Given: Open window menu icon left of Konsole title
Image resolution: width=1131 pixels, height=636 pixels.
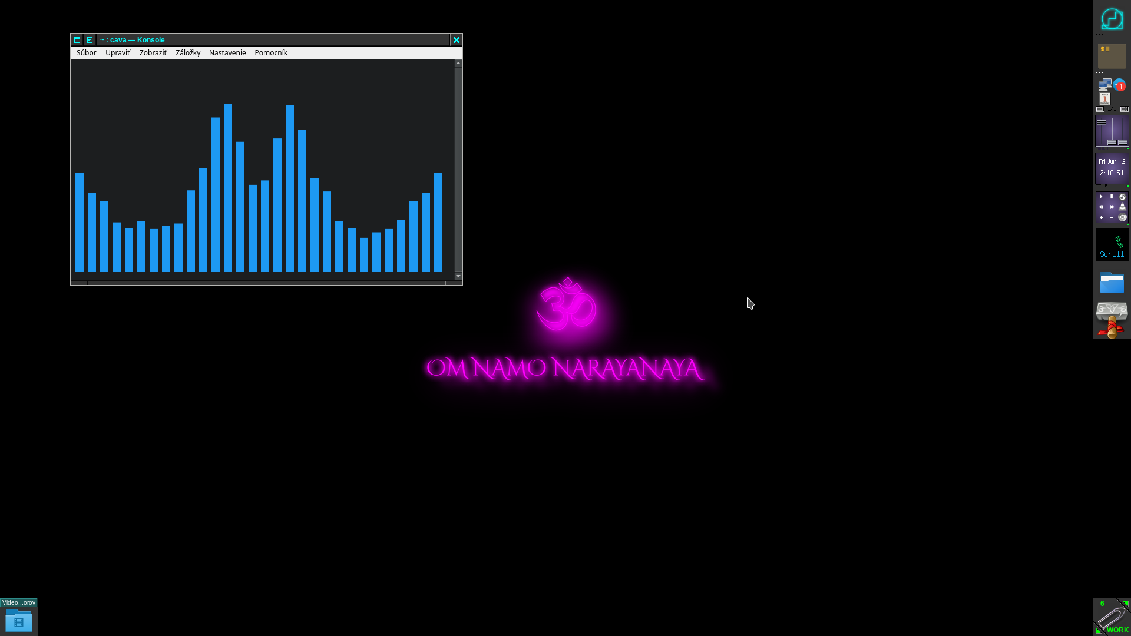Looking at the screenshot, I should pyautogui.click(x=77, y=40).
